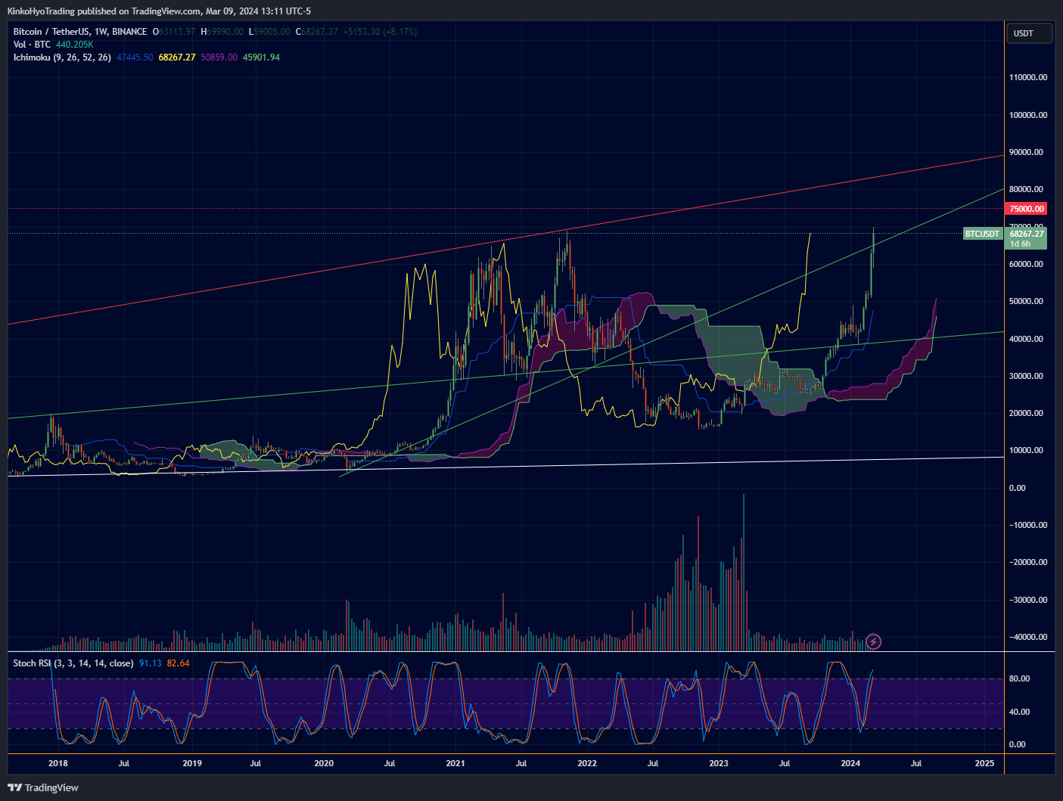Click the current price label 68267.27 on axis
The image size is (1063, 801).
coord(1027,234)
